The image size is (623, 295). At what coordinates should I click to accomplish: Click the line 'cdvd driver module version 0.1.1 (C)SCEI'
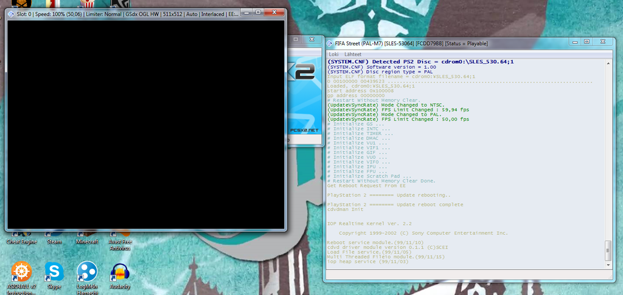click(388, 248)
